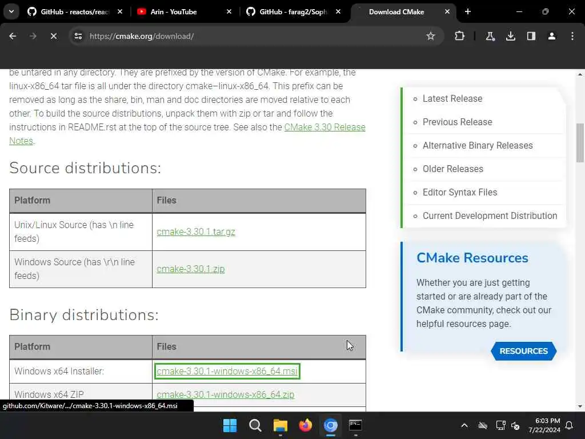Image resolution: width=585 pixels, height=439 pixels.
Task: Open the Extensions puzzle icon
Action: [460, 36]
